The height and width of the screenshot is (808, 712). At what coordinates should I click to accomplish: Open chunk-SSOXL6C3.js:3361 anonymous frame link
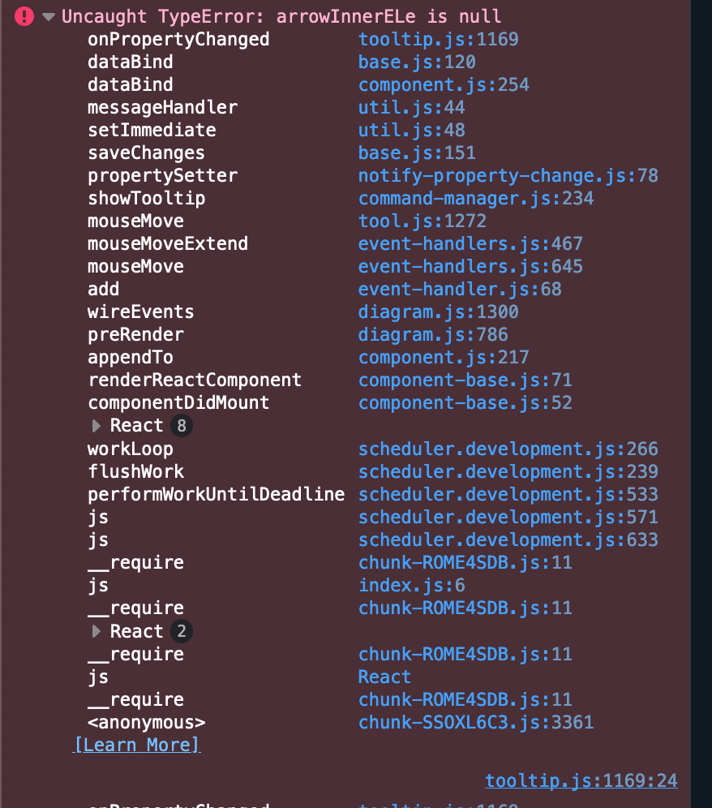tap(476, 722)
